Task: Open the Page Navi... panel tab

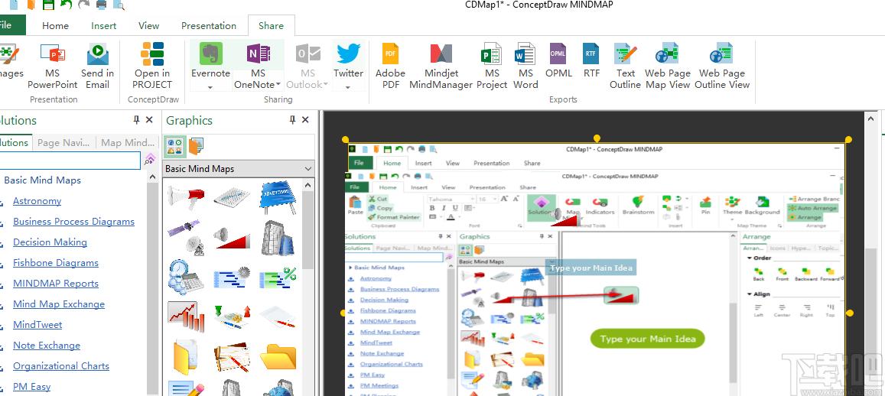Action: click(x=63, y=143)
